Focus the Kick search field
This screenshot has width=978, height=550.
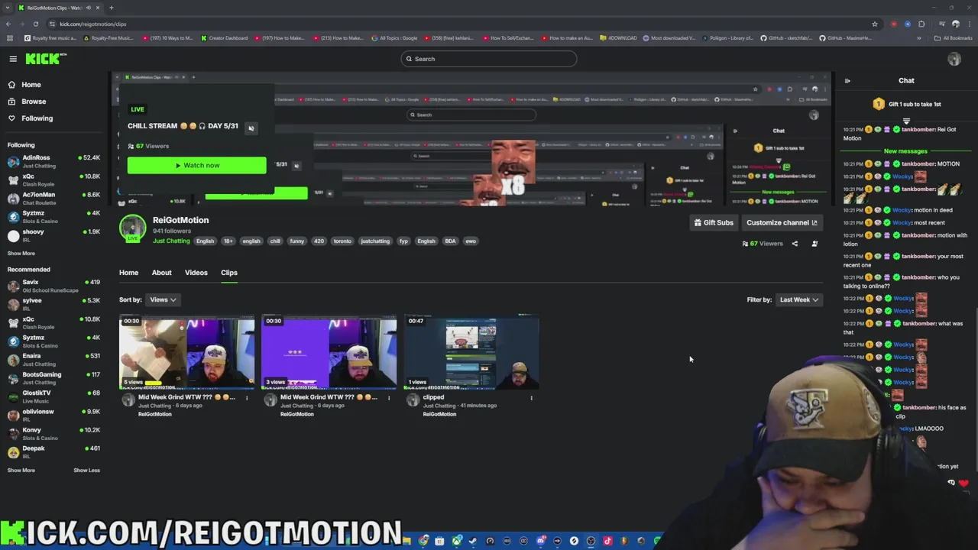point(489,59)
